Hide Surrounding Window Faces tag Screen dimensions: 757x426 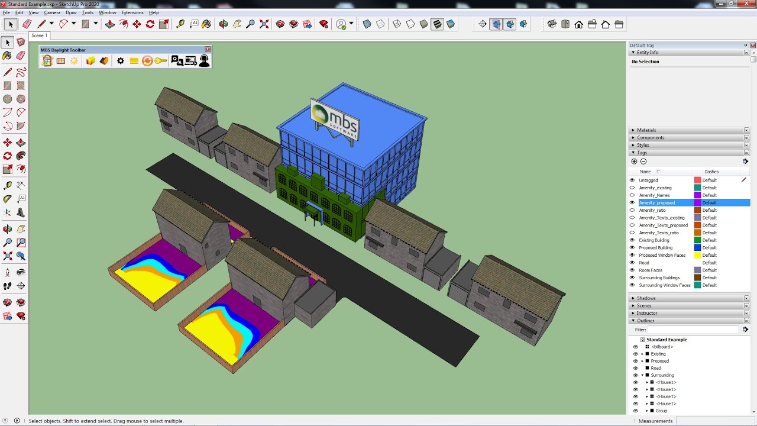click(x=632, y=285)
